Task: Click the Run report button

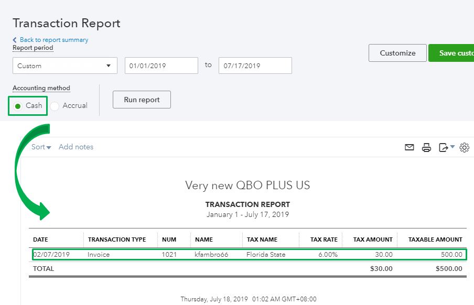Action: tap(142, 100)
